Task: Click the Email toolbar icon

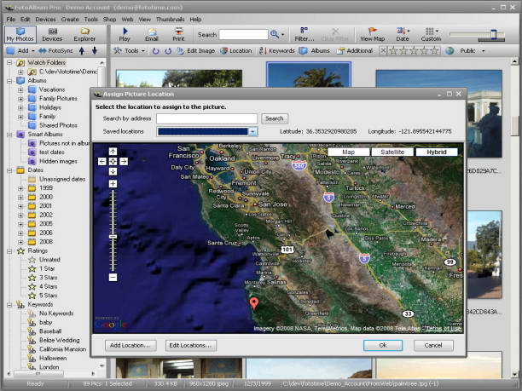Action: (151, 33)
